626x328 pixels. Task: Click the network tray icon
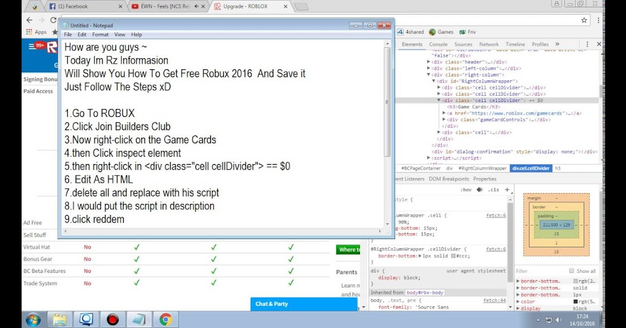click(549, 320)
